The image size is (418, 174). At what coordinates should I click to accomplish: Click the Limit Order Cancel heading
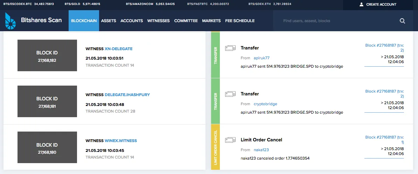coord(261,140)
